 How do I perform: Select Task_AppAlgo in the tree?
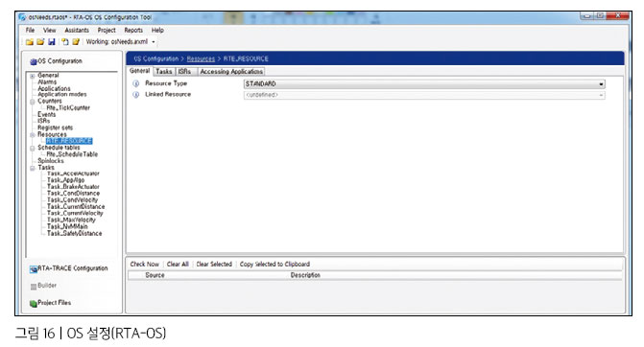coord(65,180)
